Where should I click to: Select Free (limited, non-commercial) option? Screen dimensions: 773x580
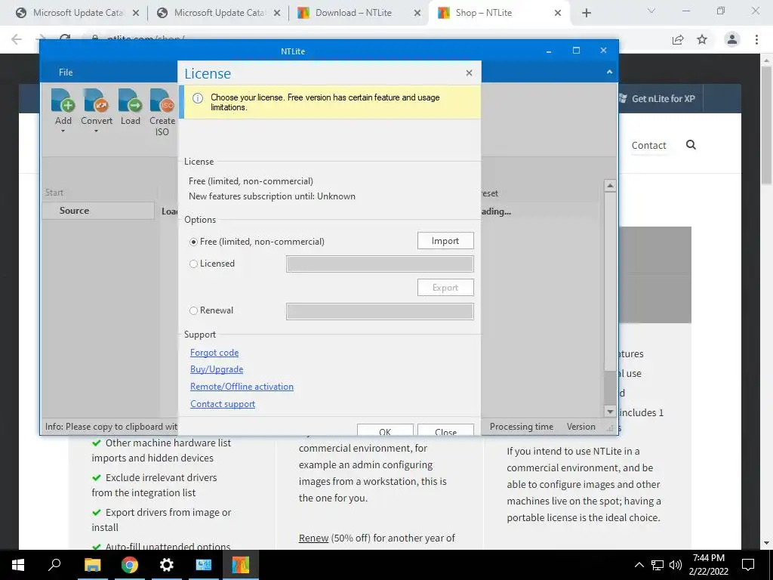(194, 242)
